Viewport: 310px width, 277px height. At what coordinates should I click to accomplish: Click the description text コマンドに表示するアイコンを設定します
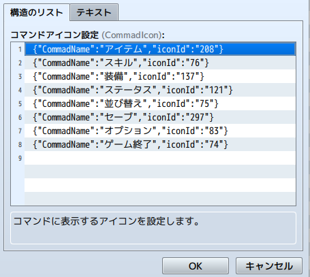click(x=106, y=221)
